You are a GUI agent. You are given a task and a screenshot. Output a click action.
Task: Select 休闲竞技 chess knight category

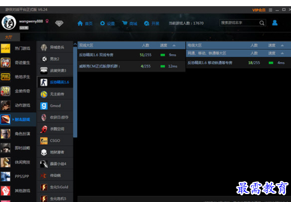[18, 162]
